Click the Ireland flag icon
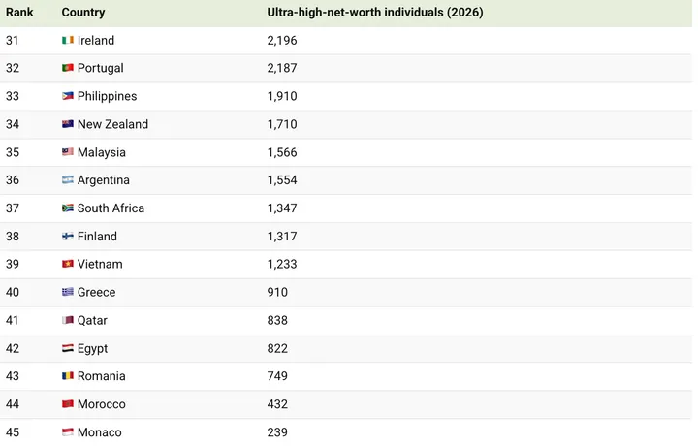Viewport: 698px width, 447px height. pos(68,40)
